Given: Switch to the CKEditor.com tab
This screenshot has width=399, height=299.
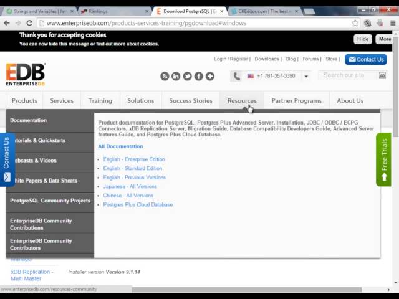Looking at the screenshot, I should click(x=264, y=11).
